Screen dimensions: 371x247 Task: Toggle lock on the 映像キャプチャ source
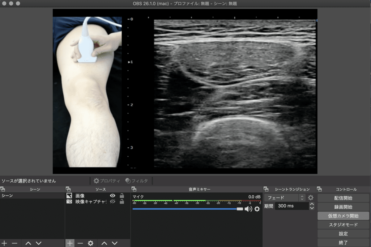[122, 201]
